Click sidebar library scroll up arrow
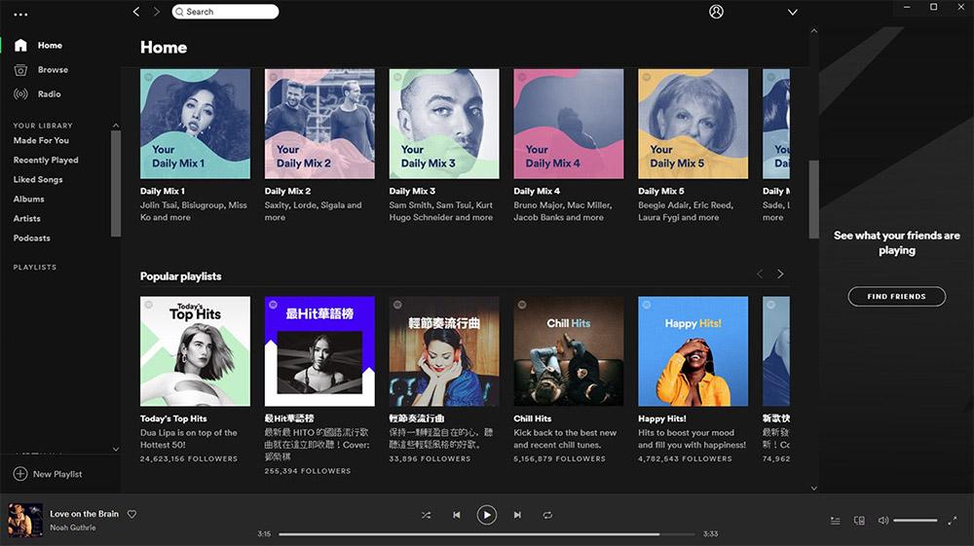Screen dimensions: 974x546 [x=116, y=126]
